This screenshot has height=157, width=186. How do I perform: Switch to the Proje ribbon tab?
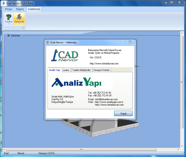pyautogui.click(x=9, y=9)
